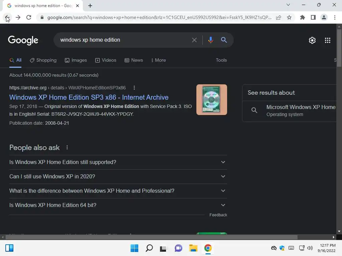Open the Windows XP CD thumbnail

pyautogui.click(x=211, y=100)
